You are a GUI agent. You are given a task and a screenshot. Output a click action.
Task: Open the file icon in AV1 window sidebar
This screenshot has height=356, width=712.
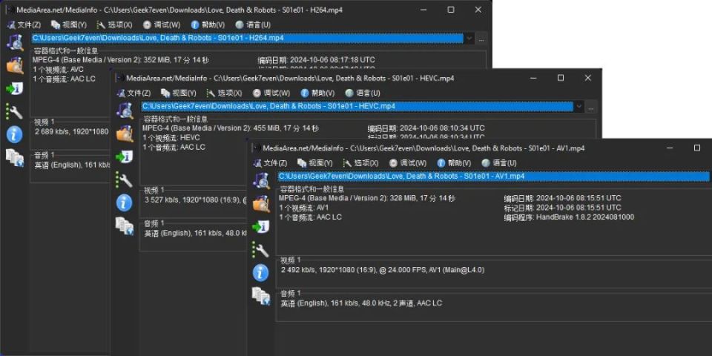coord(262,181)
